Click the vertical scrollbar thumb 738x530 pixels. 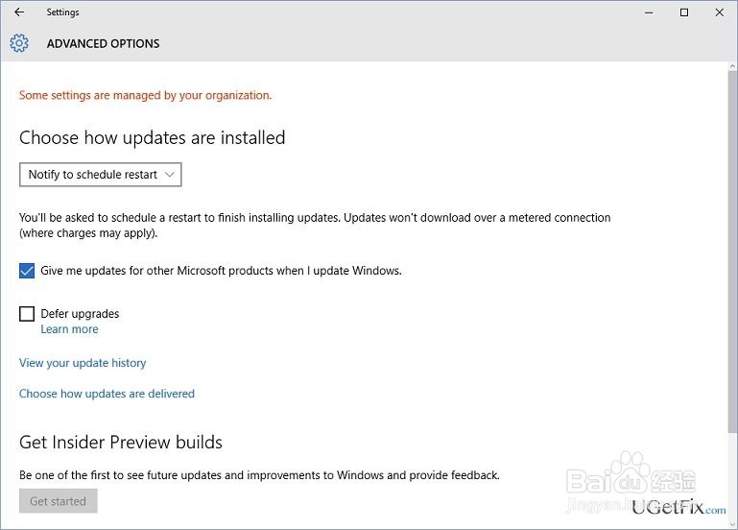[731, 250]
